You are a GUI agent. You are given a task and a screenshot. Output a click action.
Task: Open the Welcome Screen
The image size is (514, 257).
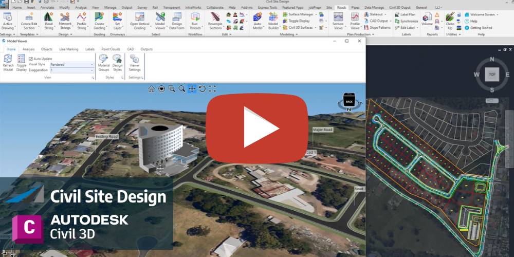(x=481, y=14)
